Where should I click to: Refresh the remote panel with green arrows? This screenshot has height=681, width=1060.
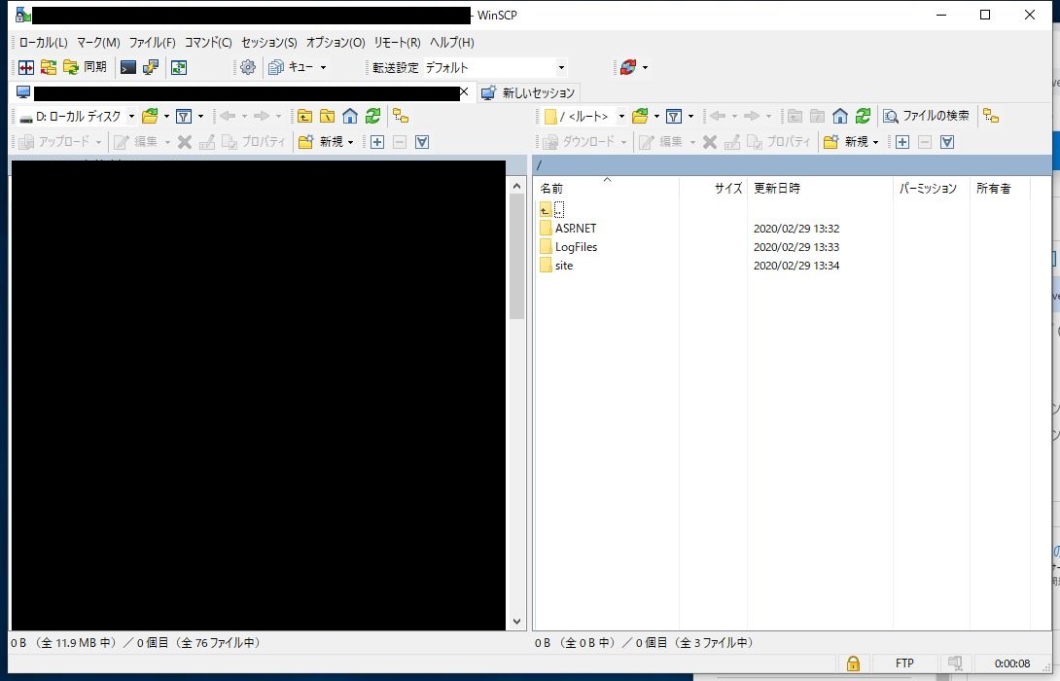863,117
